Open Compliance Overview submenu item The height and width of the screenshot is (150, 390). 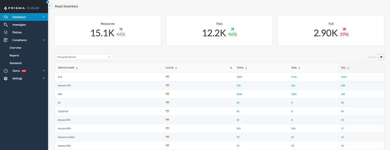[x=24, y=48]
